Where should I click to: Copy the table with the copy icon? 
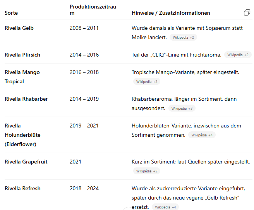tap(247, 13)
